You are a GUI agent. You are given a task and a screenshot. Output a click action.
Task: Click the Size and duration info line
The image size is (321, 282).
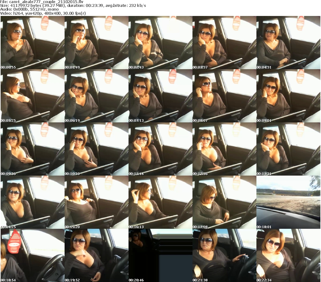point(73,6)
